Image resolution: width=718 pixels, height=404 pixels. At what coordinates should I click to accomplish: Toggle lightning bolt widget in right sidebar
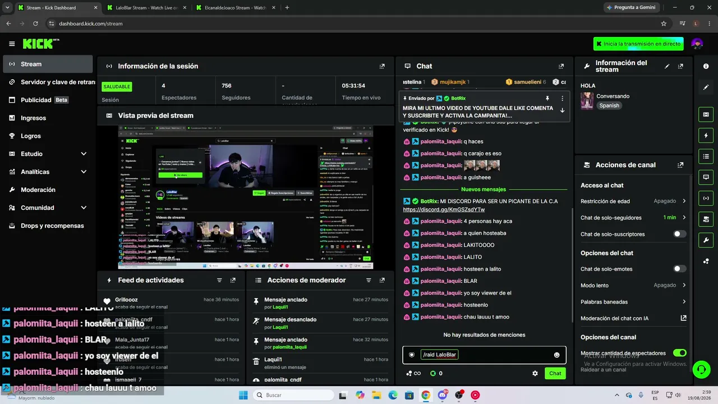706,135
